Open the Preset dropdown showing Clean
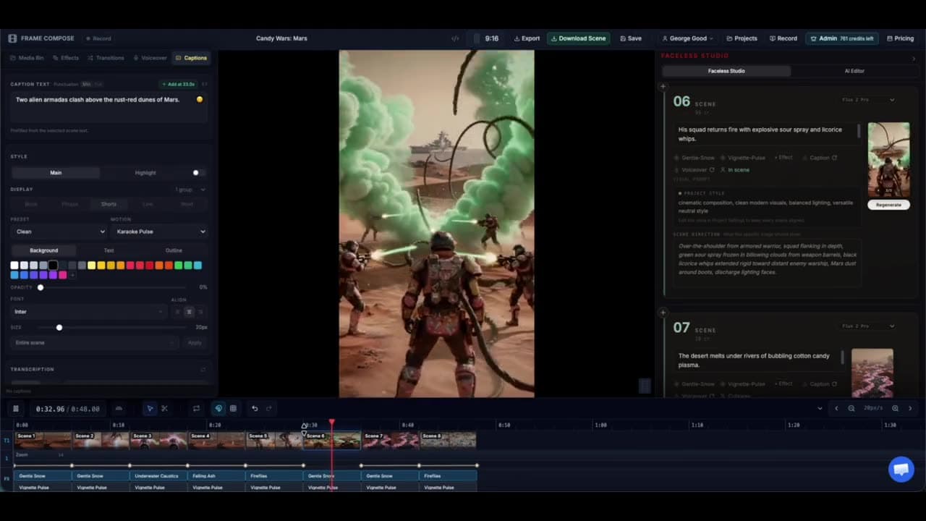The width and height of the screenshot is (926, 521). pyautogui.click(x=60, y=232)
